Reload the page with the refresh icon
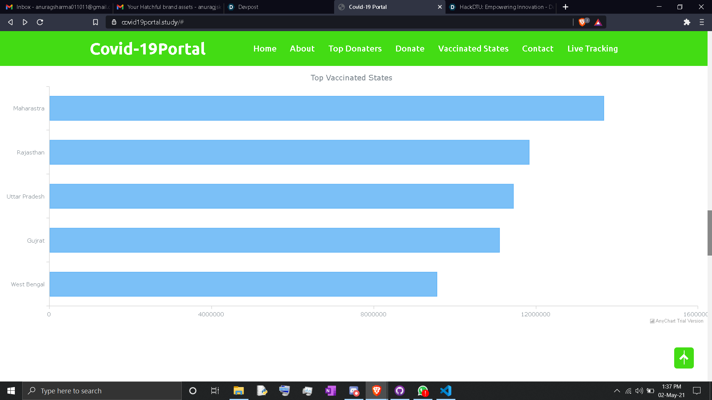The image size is (712, 400). coord(40,22)
